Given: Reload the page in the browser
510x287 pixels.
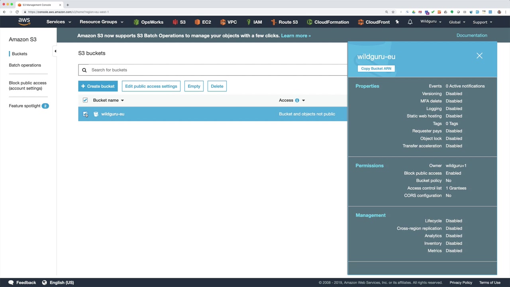Looking at the screenshot, I should pyautogui.click(x=17, y=12).
